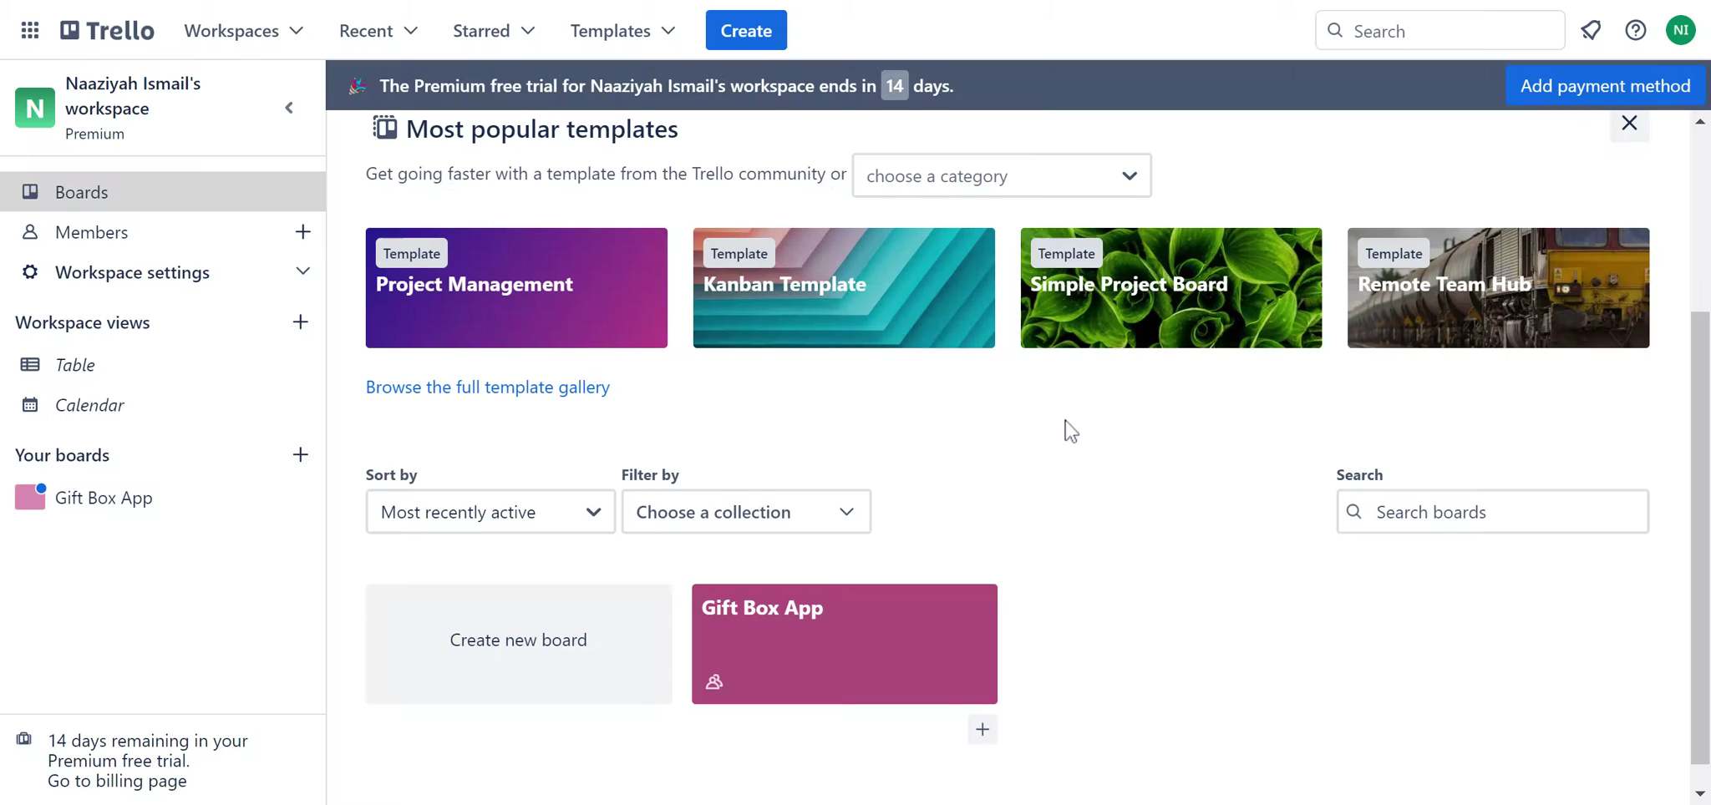Add a member with the plus icon
1711x805 pixels.
(302, 232)
